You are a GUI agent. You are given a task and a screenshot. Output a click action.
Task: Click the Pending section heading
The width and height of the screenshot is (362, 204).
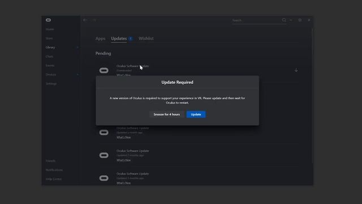pyautogui.click(x=103, y=53)
